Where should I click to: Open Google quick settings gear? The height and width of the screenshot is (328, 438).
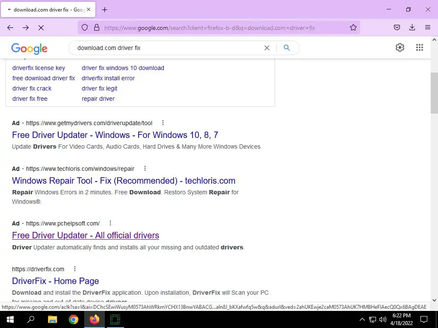point(400,47)
